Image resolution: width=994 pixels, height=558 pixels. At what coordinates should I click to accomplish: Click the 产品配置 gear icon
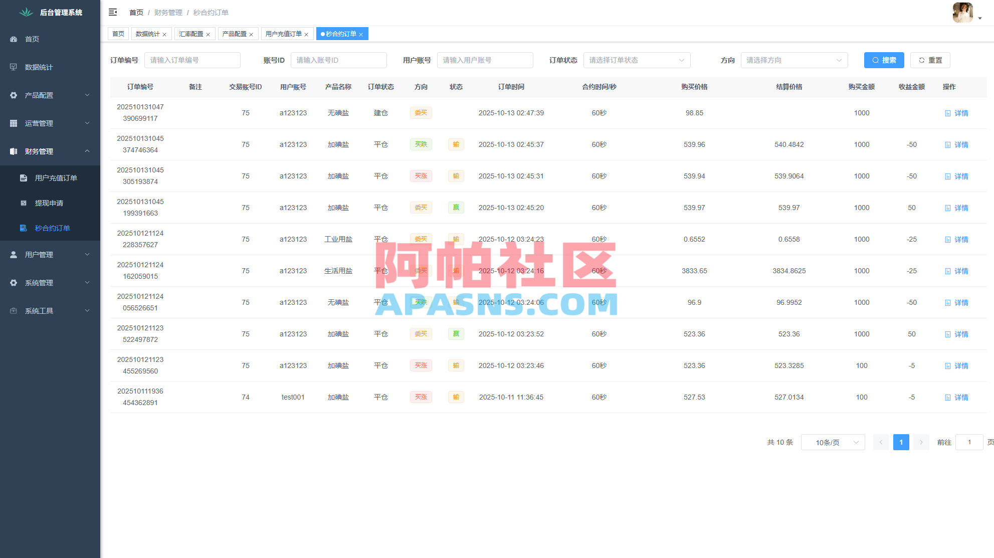[x=13, y=95]
